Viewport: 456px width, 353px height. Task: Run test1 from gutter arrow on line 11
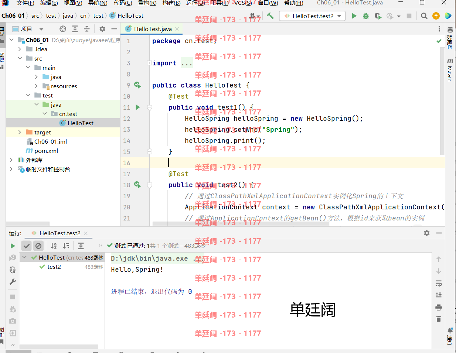tap(138, 107)
